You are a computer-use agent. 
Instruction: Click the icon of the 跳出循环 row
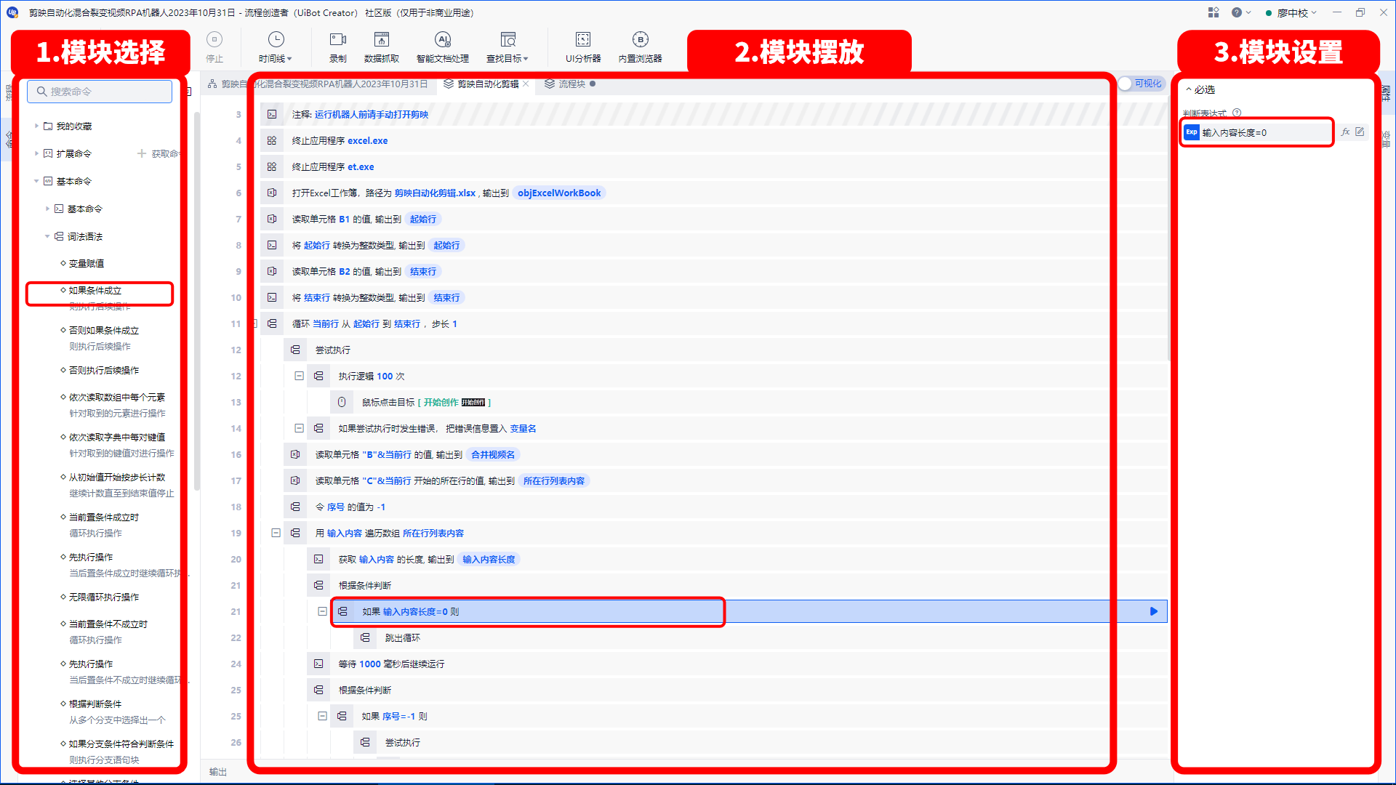pos(365,637)
